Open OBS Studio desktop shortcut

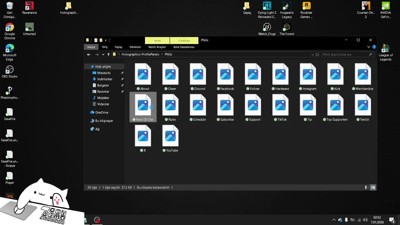pyautogui.click(x=10, y=72)
